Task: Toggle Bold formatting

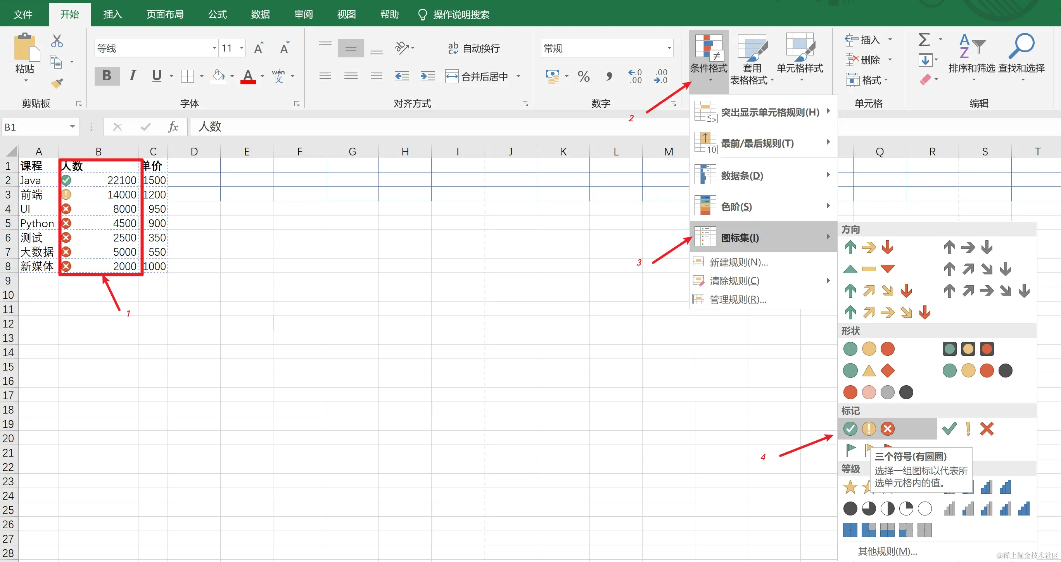Action: coord(107,76)
